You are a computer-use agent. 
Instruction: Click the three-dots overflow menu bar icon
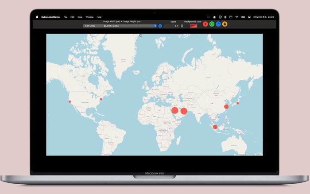(x=208, y=17)
